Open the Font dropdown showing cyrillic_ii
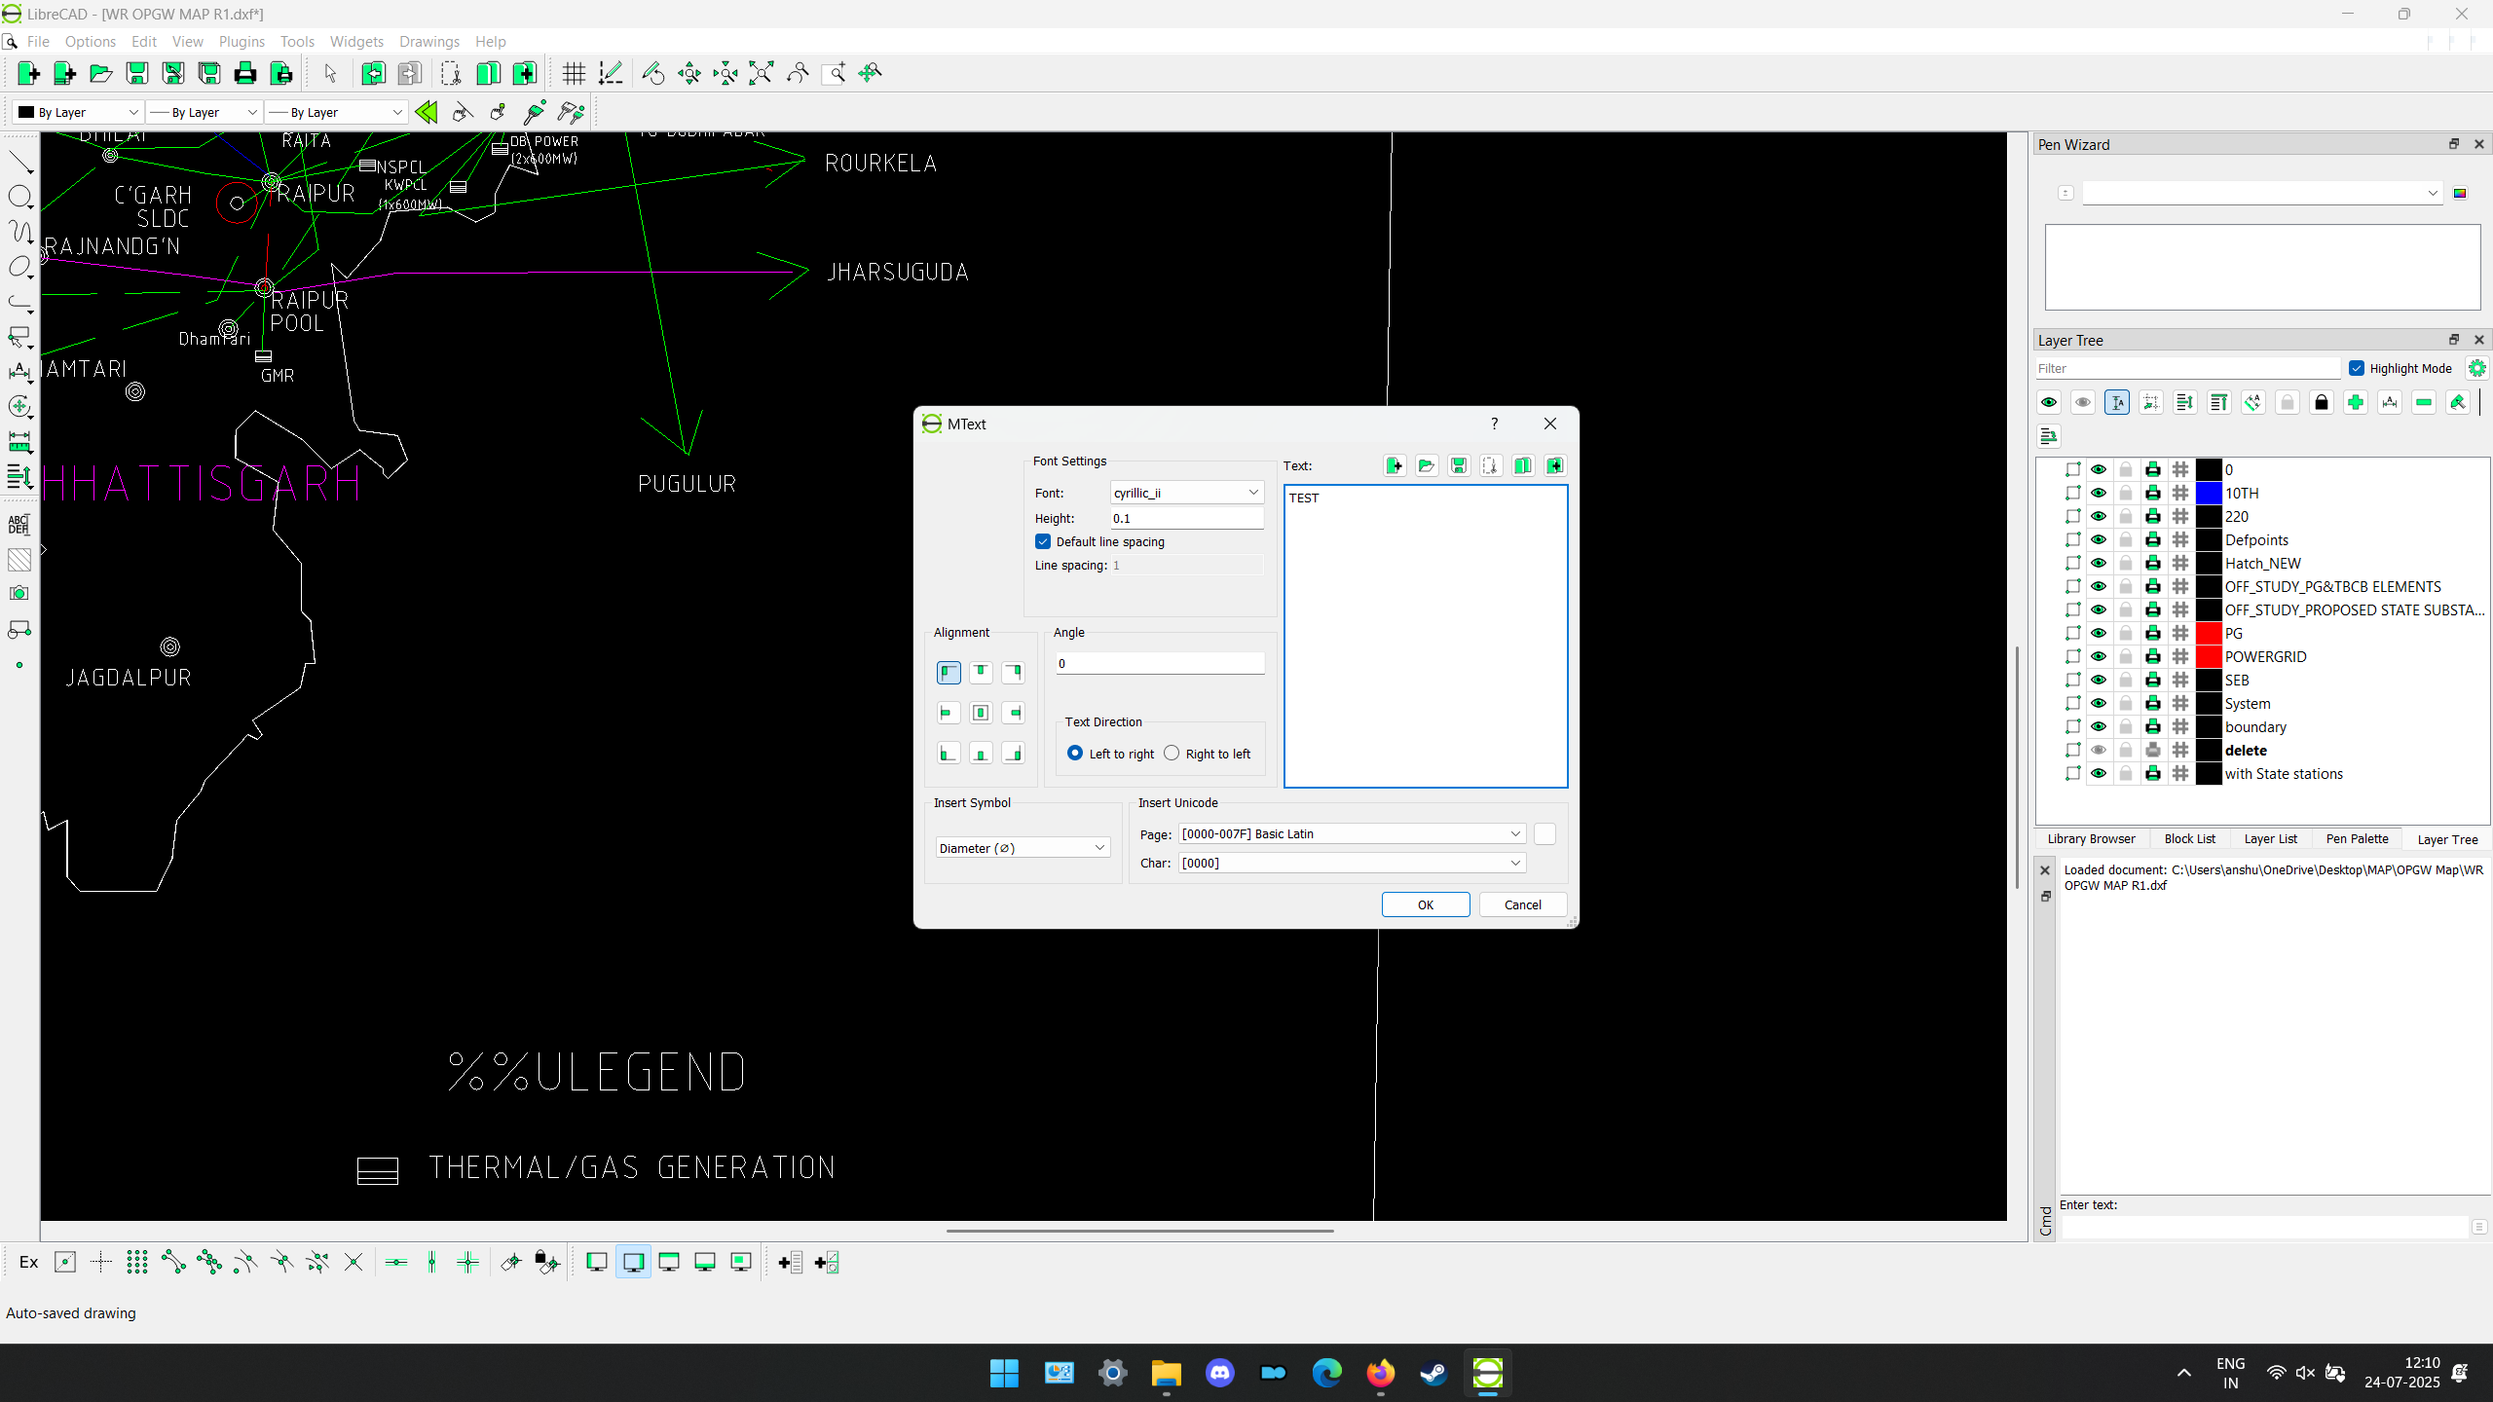The width and height of the screenshot is (2493, 1402). (1186, 493)
